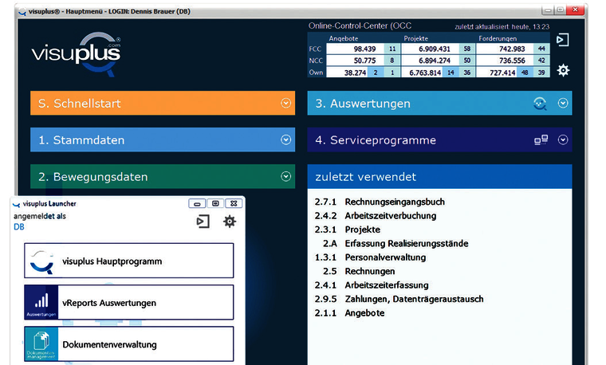Launch visuplus Hauptprogramm button
This screenshot has height=365, width=606.
[x=129, y=261]
